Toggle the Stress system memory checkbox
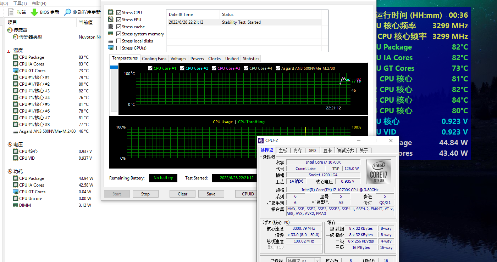 pos(119,34)
